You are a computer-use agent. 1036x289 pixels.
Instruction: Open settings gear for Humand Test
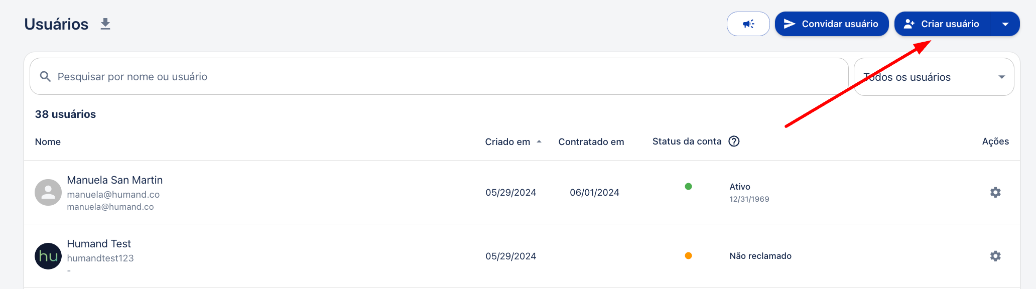995,256
